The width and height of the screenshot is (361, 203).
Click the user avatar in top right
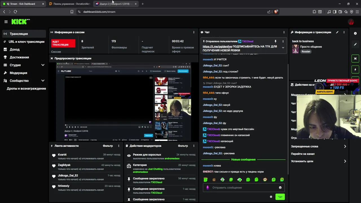351,22
